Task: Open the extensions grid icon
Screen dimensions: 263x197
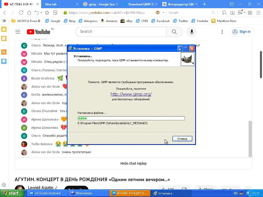Action: (250, 13)
